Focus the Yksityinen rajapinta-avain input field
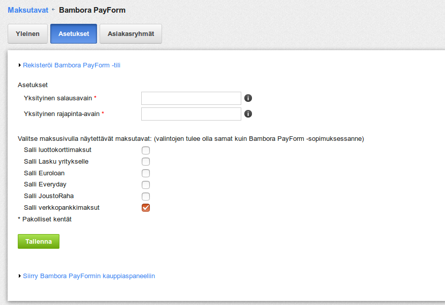This screenshot has height=305, width=445. coord(192,113)
